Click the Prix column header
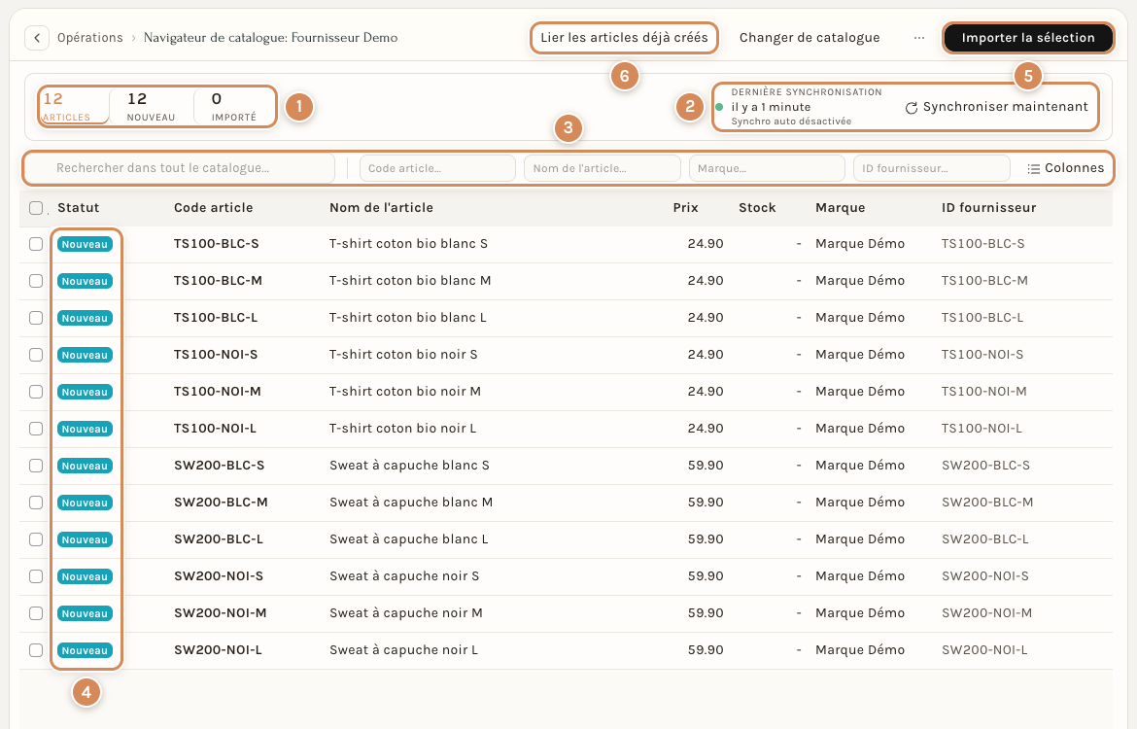The image size is (1137, 729). tap(685, 208)
